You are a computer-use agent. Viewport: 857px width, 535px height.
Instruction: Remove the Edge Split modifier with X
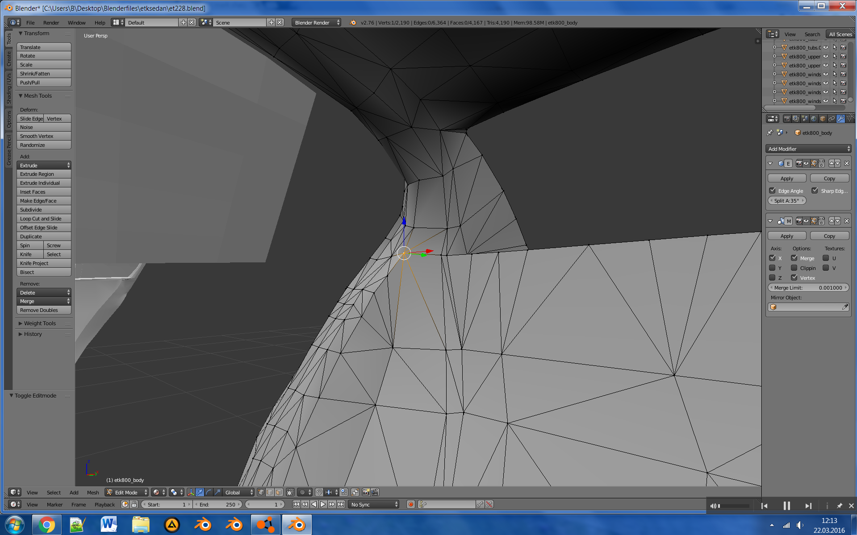(846, 163)
